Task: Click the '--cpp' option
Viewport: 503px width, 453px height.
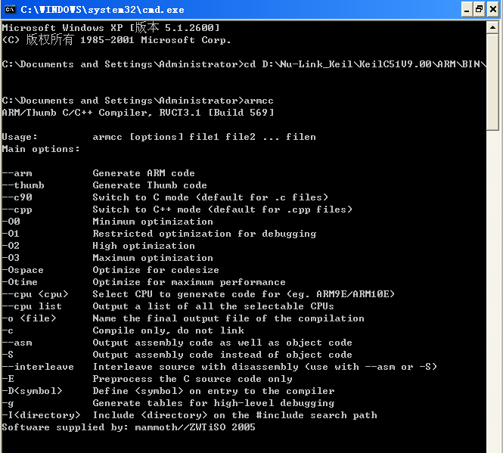Action: tap(17, 209)
